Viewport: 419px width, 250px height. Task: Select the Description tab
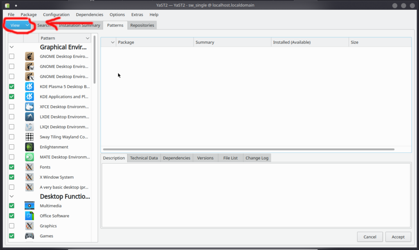pyautogui.click(x=114, y=158)
